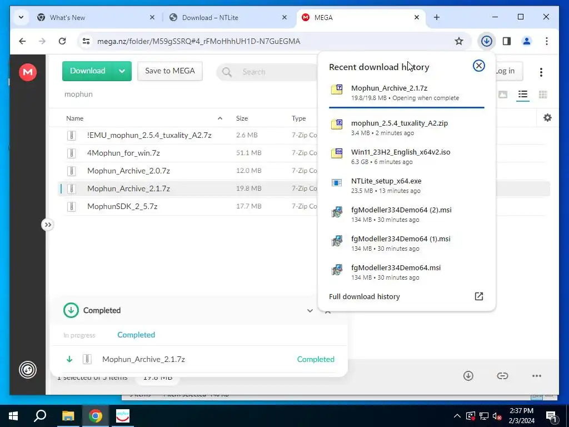Open NTLite_setup_x64.exe download entry
The width and height of the screenshot is (569, 427).
pos(406,186)
